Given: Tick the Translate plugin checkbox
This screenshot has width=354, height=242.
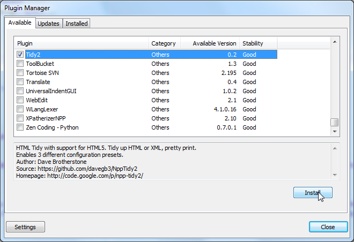Looking at the screenshot, I should click(20, 82).
